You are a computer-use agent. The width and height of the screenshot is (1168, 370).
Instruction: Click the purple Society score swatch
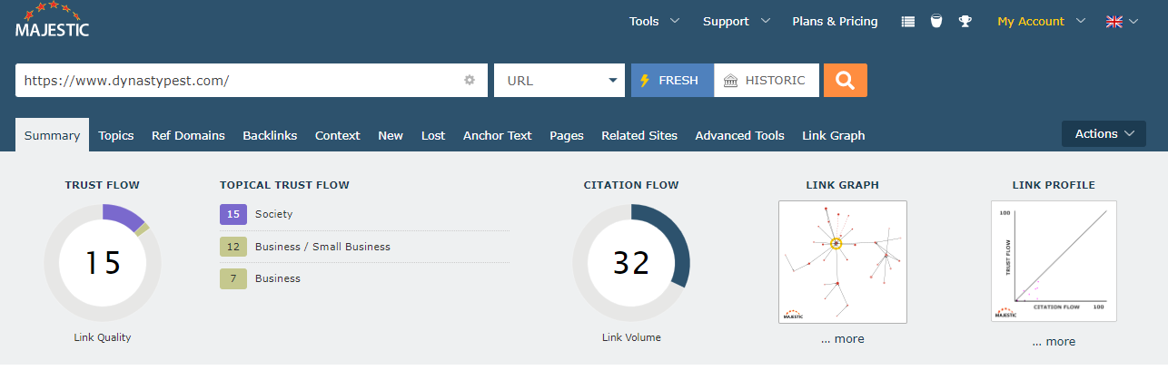coord(233,214)
